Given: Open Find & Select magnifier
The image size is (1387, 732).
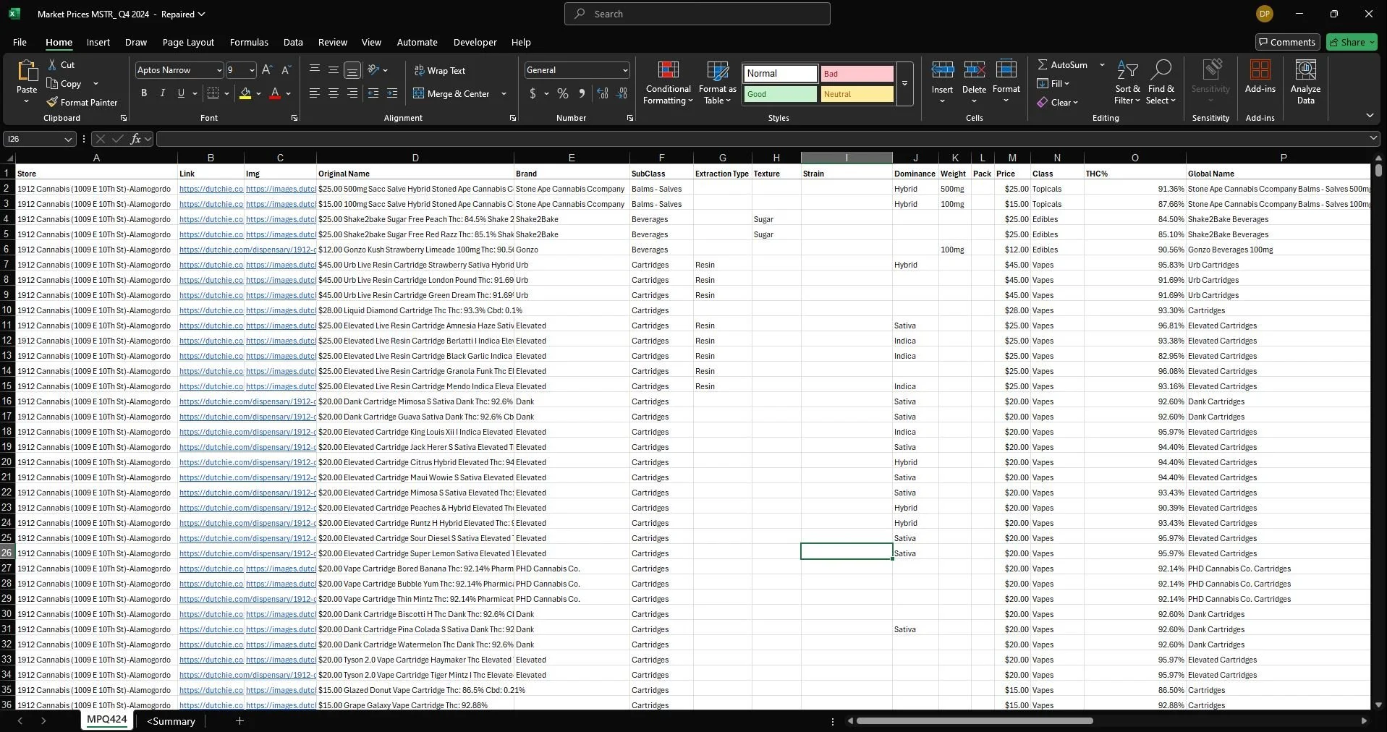Looking at the screenshot, I should tap(1161, 83).
